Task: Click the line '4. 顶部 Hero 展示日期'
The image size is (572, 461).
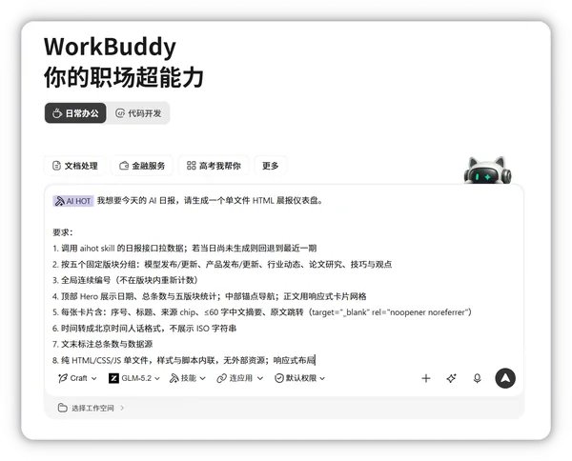Action: 210,296
